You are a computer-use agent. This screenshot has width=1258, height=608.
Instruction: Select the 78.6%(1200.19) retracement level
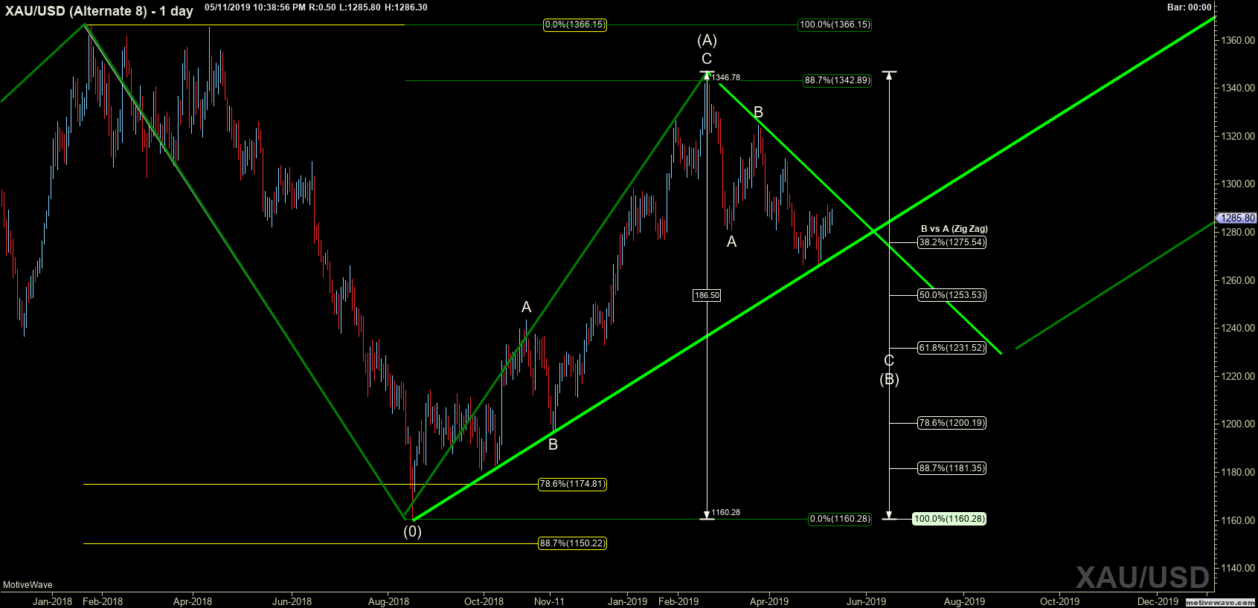(952, 423)
